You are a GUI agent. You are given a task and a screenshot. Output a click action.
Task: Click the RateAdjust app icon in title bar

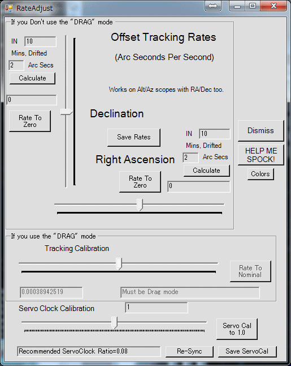9,8
